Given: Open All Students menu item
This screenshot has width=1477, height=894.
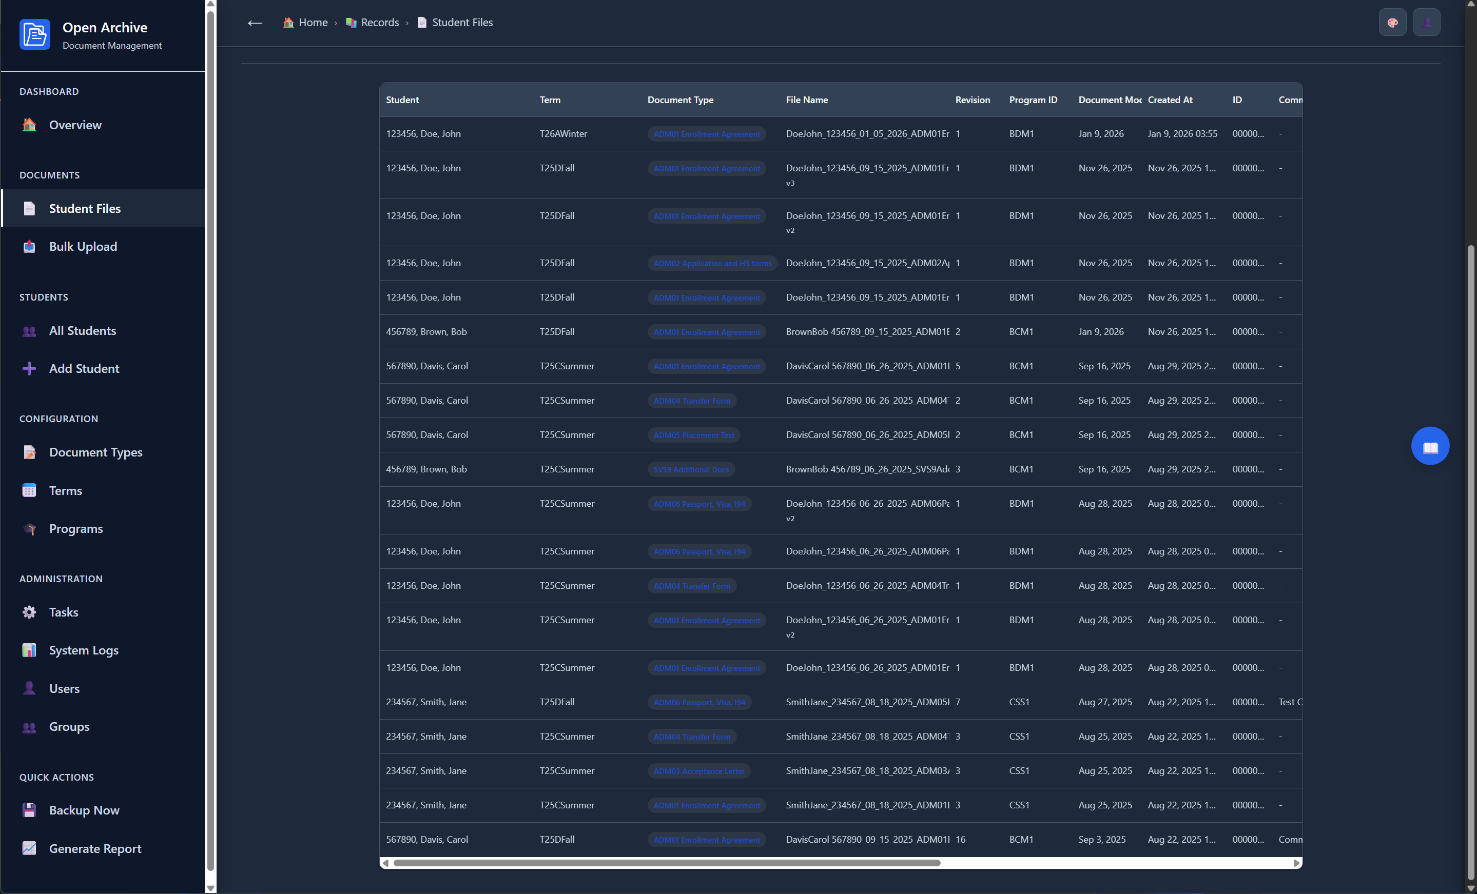Looking at the screenshot, I should [x=103, y=331].
